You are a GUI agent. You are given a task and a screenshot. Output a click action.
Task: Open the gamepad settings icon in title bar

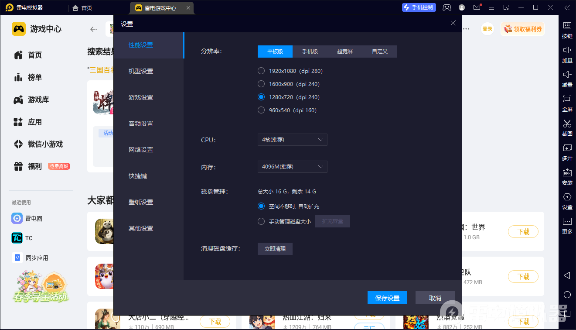click(447, 7)
